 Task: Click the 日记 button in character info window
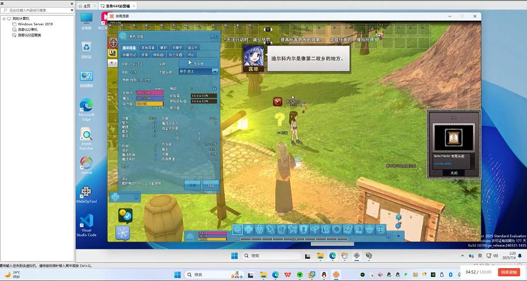click(x=211, y=185)
